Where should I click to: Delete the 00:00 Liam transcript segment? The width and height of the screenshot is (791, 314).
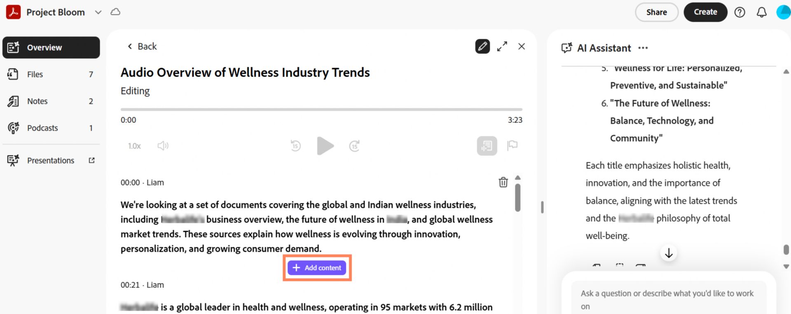click(503, 182)
